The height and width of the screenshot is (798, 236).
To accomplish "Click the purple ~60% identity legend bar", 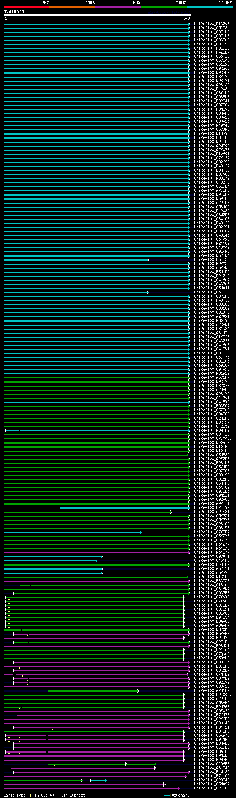I will (x=118, y=6).
